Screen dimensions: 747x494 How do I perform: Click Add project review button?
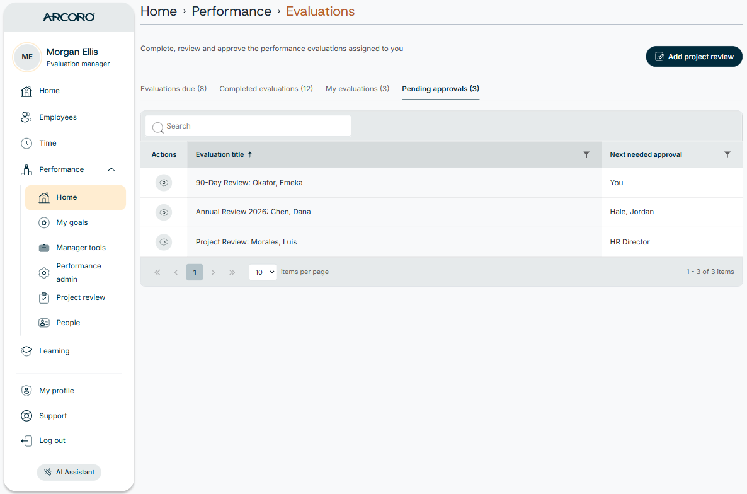pyautogui.click(x=694, y=57)
